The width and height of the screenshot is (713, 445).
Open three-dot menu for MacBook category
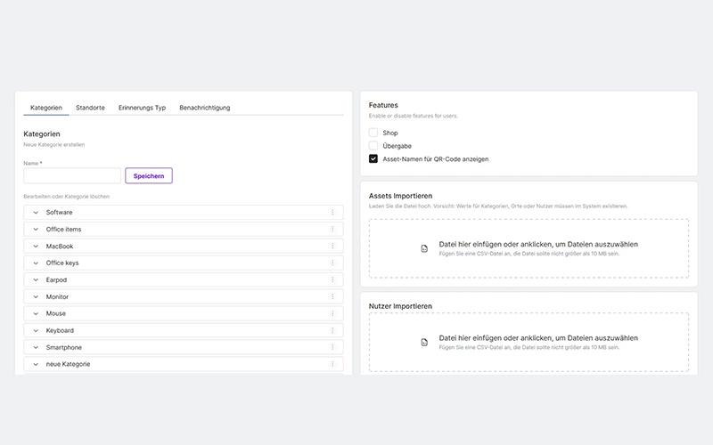tap(332, 247)
